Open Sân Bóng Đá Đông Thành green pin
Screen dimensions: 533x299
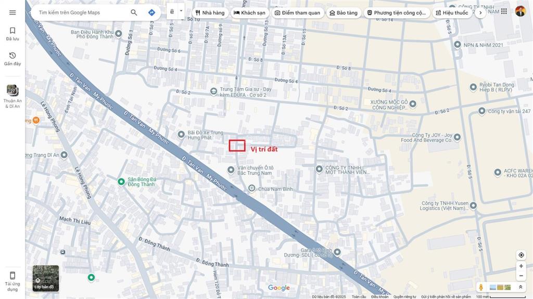[121, 182]
